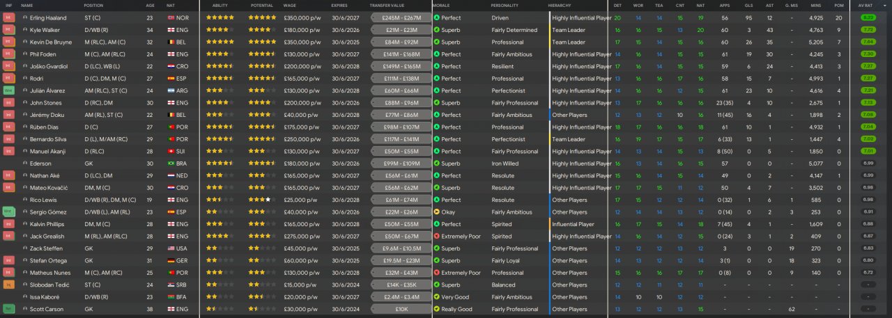Click Mateo Kovačić's Resolute personality

pyautogui.click(x=503, y=188)
